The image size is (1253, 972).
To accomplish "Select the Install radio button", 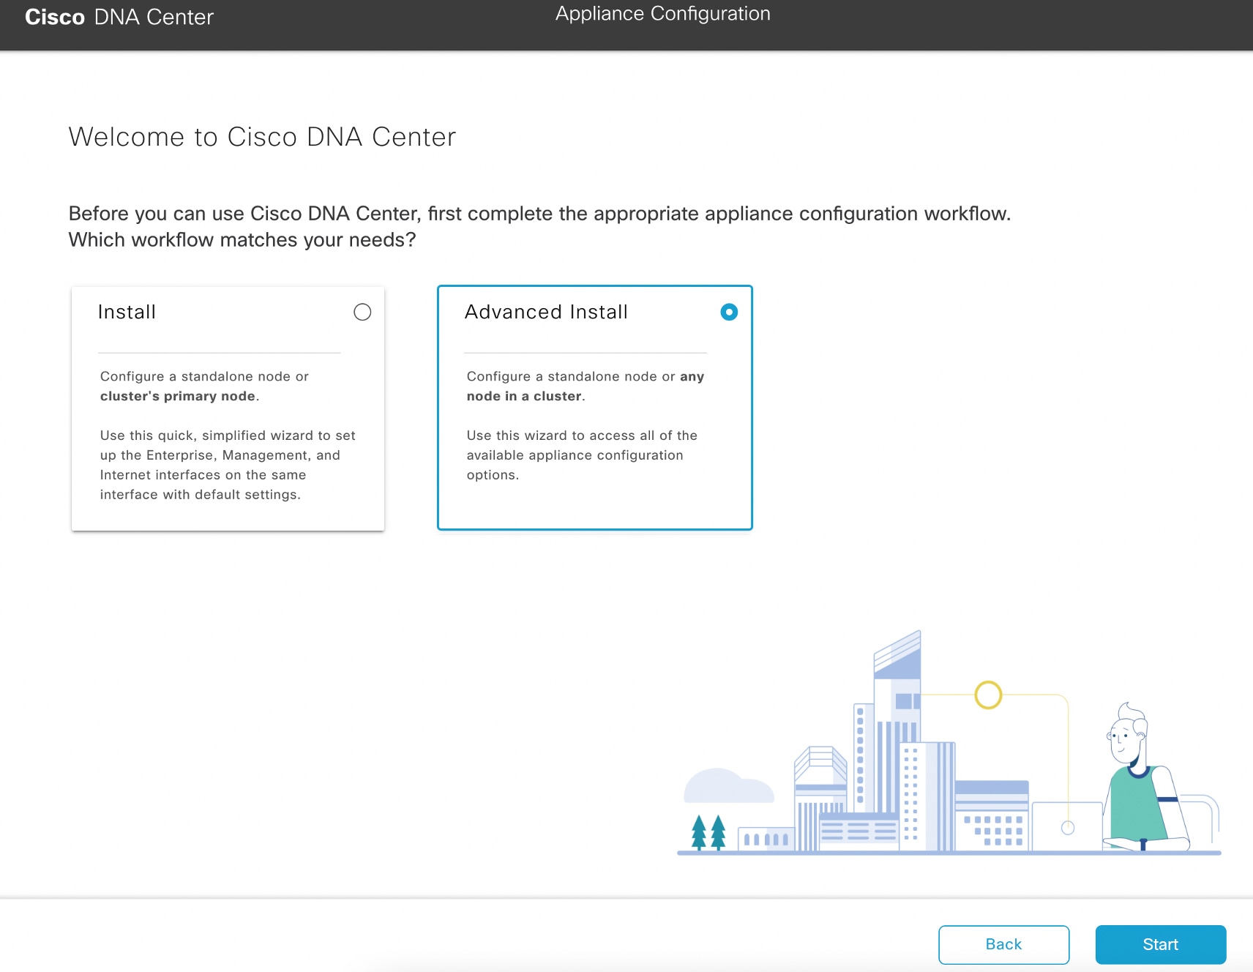I will pos(362,313).
